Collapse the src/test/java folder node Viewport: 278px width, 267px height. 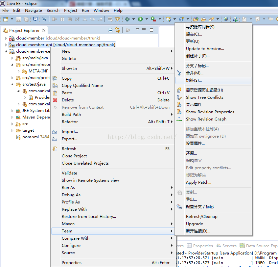(x=12, y=84)
